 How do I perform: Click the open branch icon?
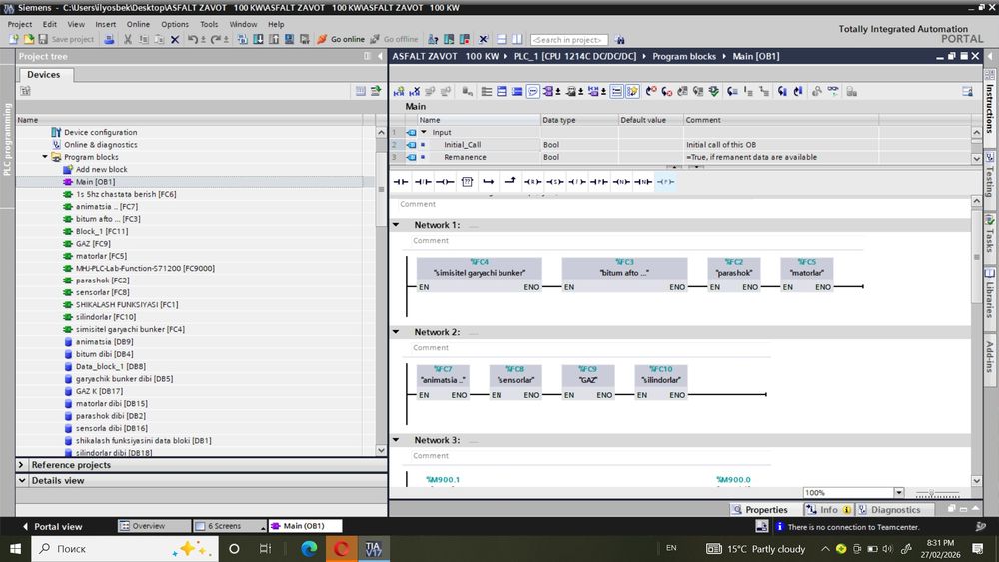[489, 182]
